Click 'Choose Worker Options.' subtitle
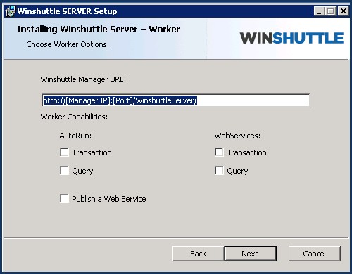Viewport: 352px width, 274px height. 68,44
